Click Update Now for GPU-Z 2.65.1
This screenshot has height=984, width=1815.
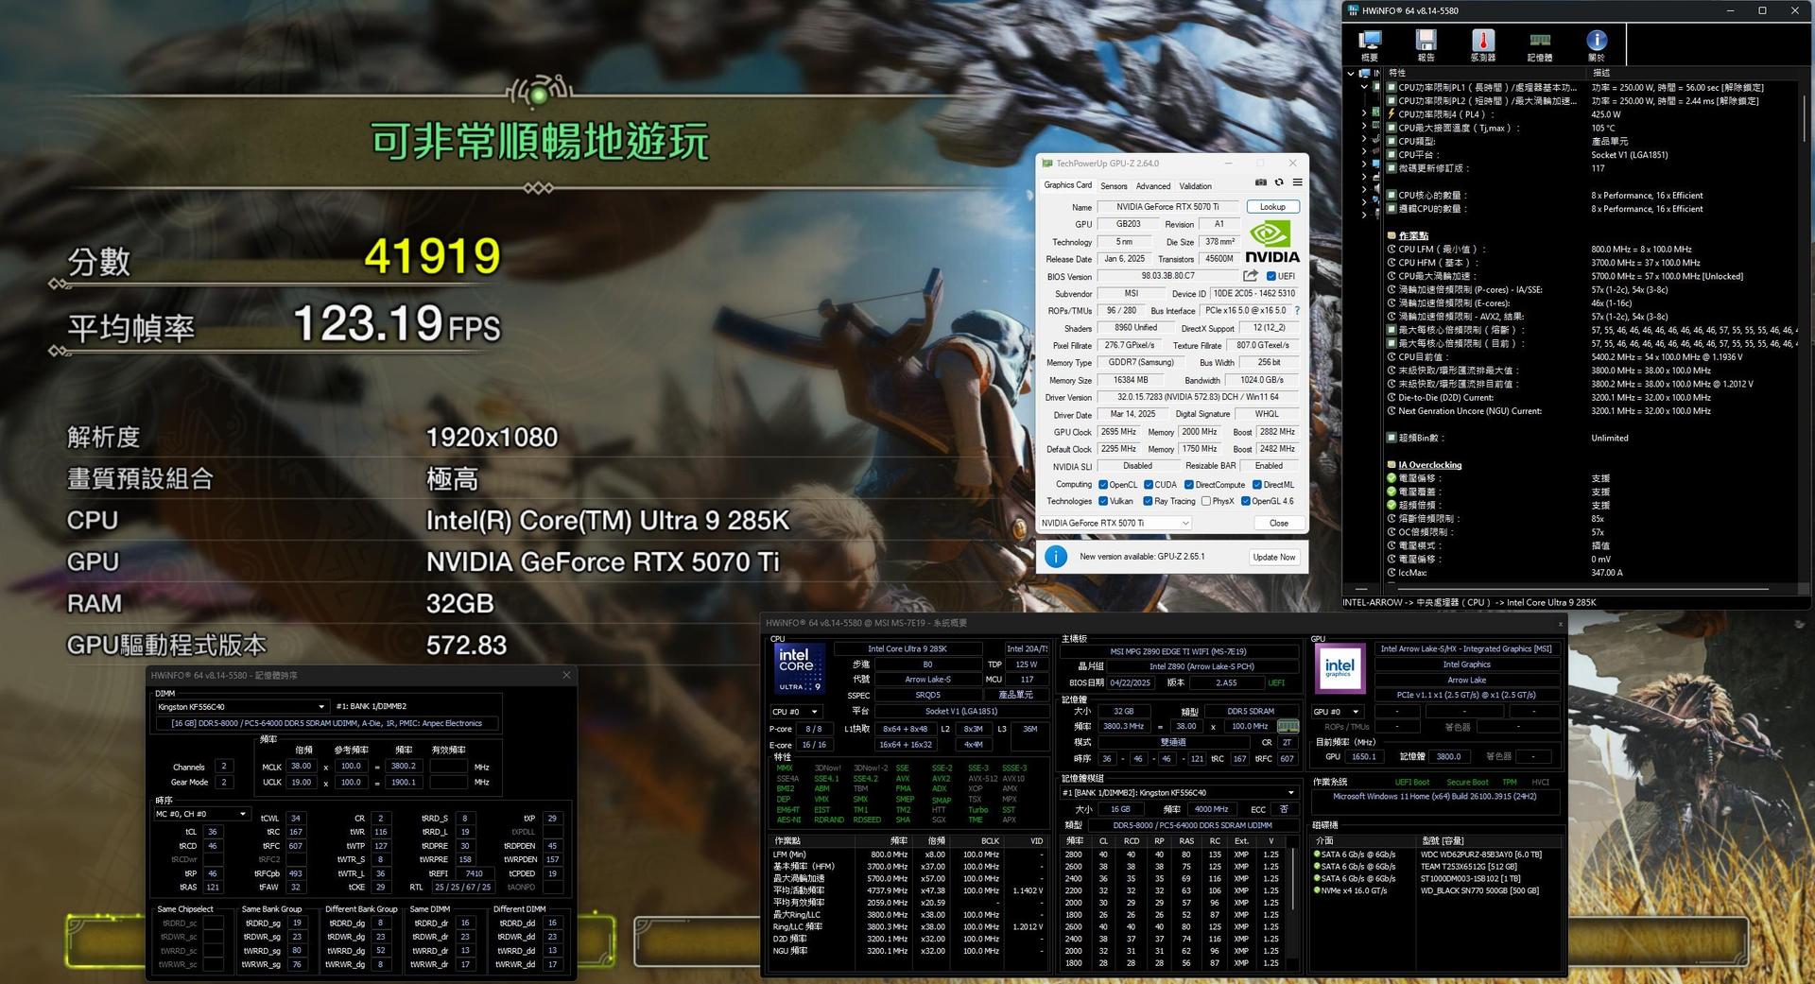pyautogui.click(x=1273, y=557)
